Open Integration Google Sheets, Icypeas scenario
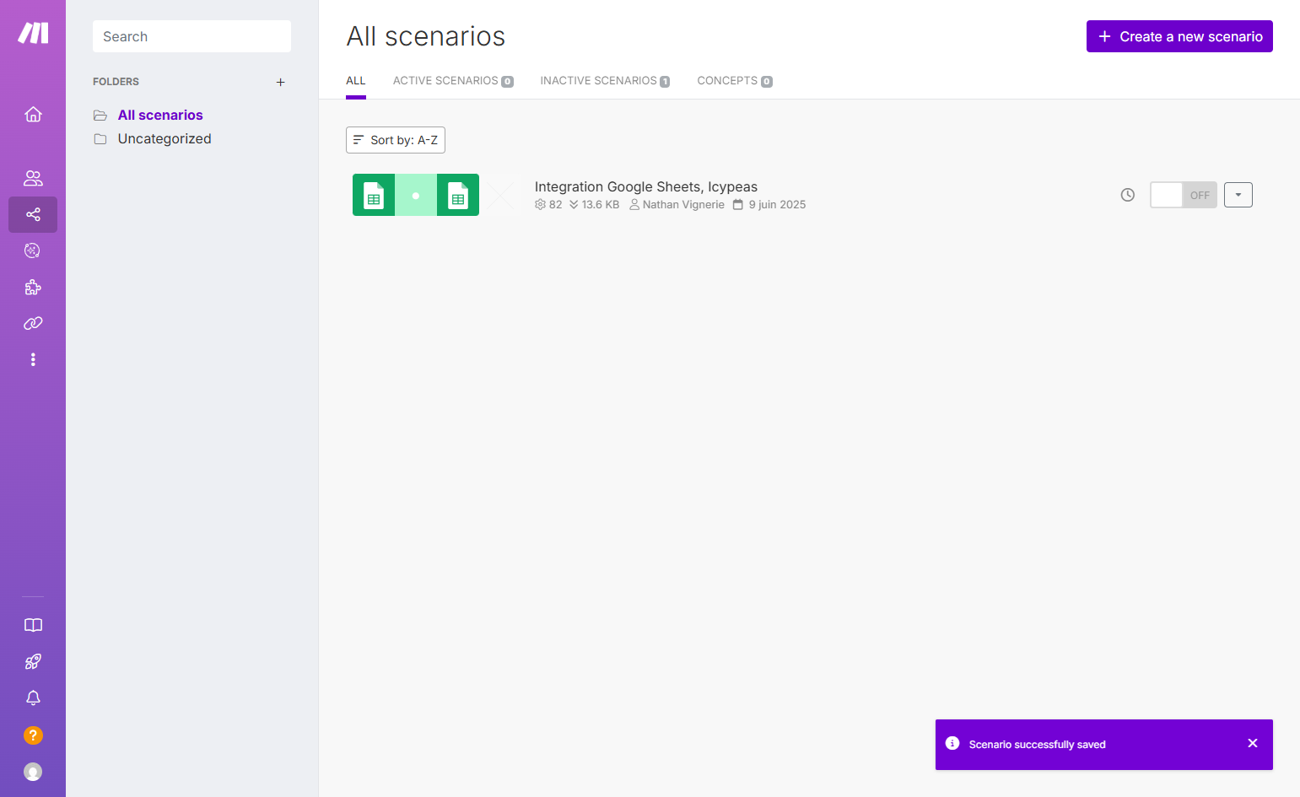Image resolution: width=1300 pixels, height=797 pixels. (646, 186)
